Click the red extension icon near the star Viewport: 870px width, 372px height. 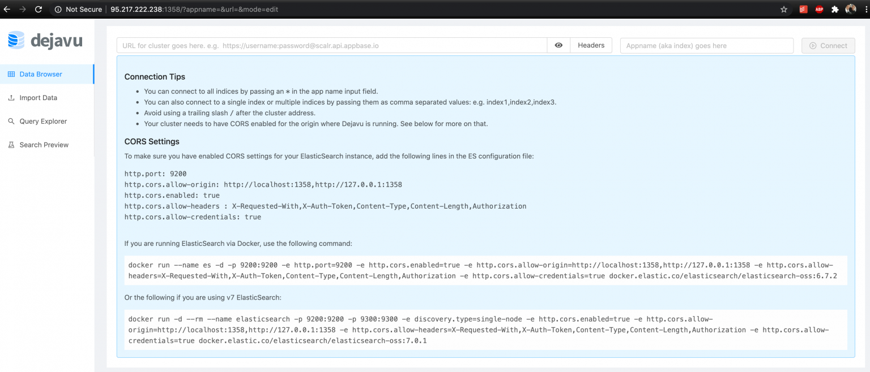[x=802, y=9]
